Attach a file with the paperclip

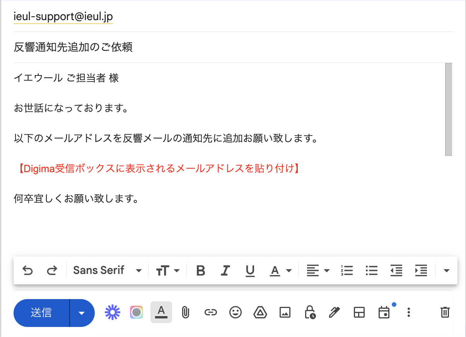coord(186,312)
